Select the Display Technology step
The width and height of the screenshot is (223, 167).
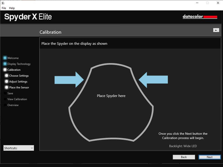(19, 64)
